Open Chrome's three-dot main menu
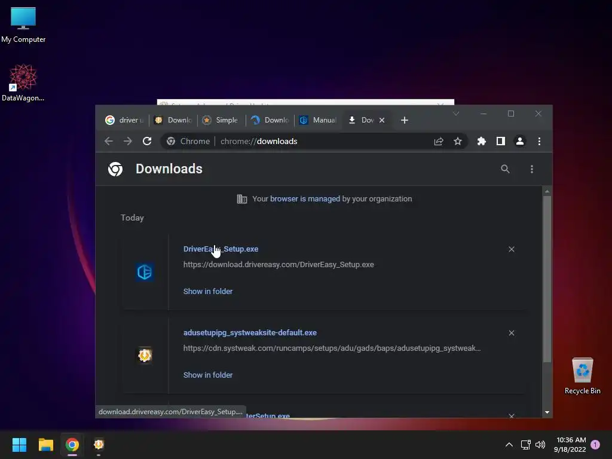612x459 pixels. tap(539, 141)
